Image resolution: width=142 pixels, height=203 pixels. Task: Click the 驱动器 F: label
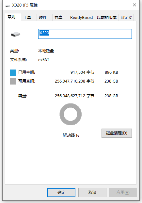pos(71,135)
